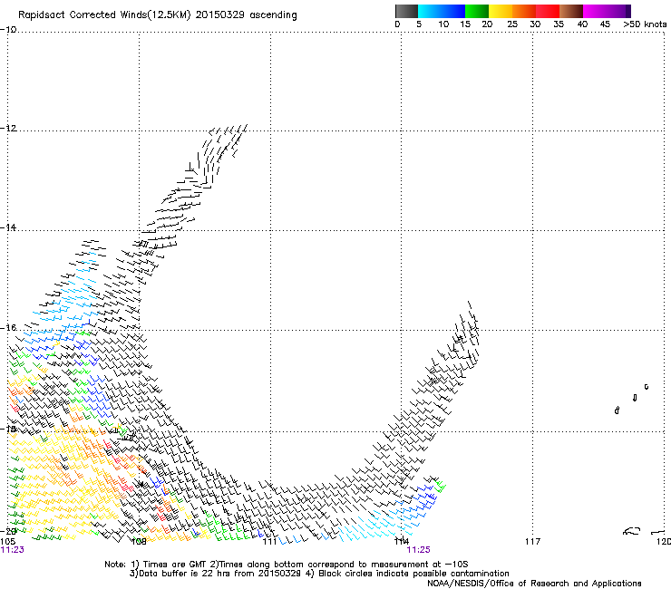671x589 pixels.
Task: Click the gray 0-5 knots legend swatch
Action: coord(406,11)
